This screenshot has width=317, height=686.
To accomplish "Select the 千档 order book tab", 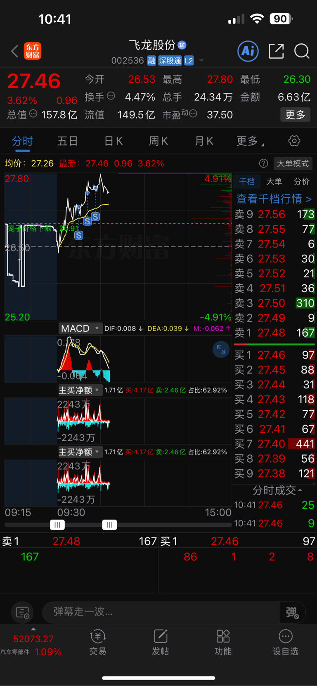I will (247, 181).
